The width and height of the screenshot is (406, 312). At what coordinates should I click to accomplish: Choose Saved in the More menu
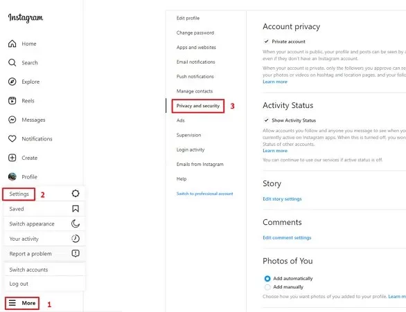coord(17,209)
